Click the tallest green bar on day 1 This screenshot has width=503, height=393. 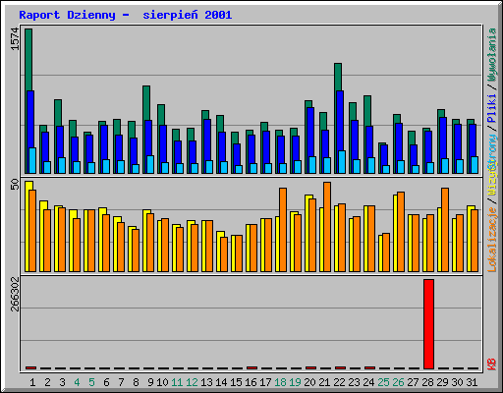(28, 60)
